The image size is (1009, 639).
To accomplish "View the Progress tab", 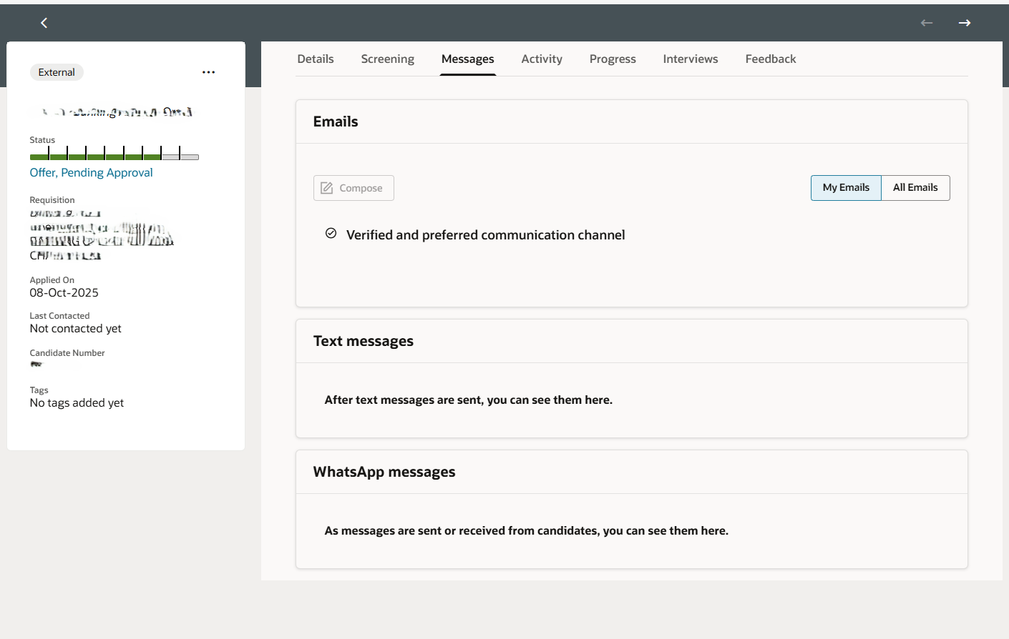I will coord(613,59).
